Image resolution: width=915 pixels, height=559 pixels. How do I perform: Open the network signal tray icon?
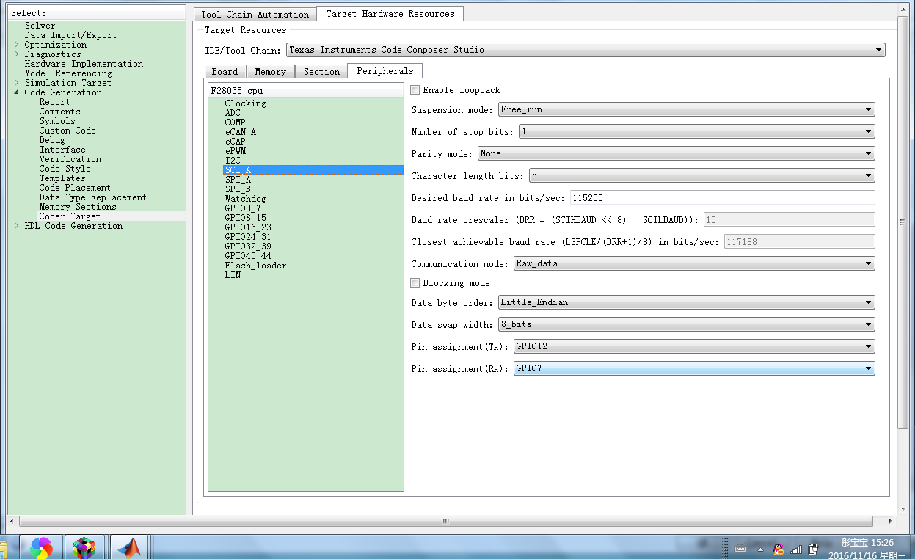[796, 549]
